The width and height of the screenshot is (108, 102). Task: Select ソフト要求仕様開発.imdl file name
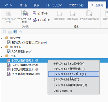click(x=26, y=74)
